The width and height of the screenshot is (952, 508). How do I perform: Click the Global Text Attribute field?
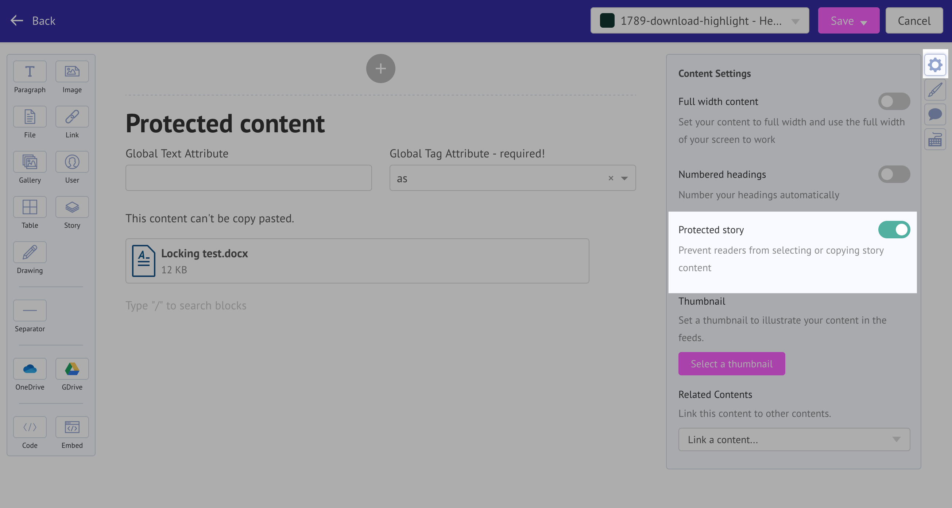pyautogui.click(x=248, y=178)
